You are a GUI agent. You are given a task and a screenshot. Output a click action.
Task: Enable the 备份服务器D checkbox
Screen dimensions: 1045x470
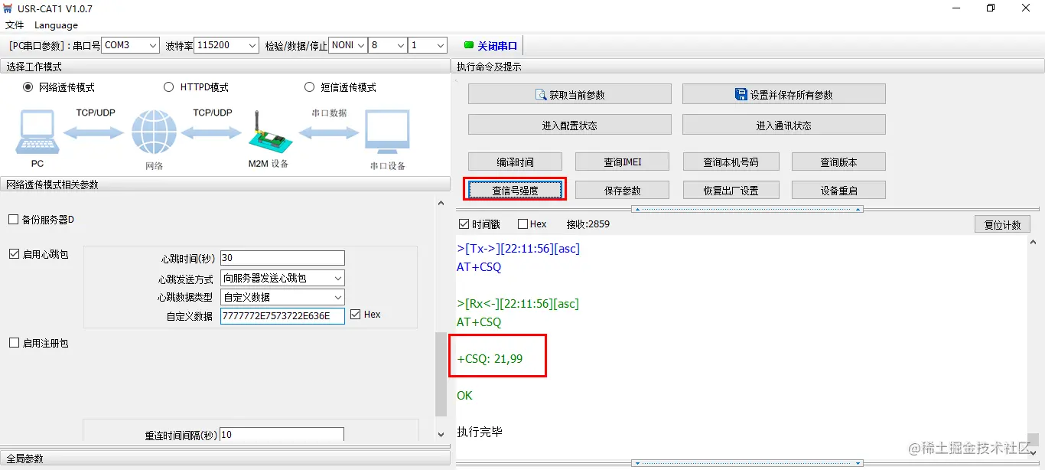click(x=14, y=220)
